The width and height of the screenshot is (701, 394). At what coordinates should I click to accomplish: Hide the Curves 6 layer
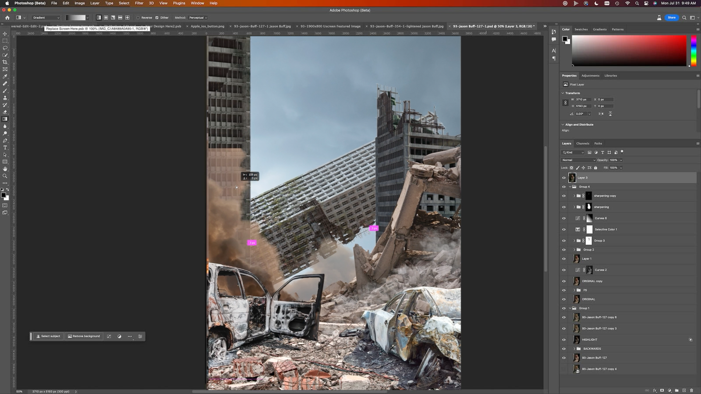[564, 218]
